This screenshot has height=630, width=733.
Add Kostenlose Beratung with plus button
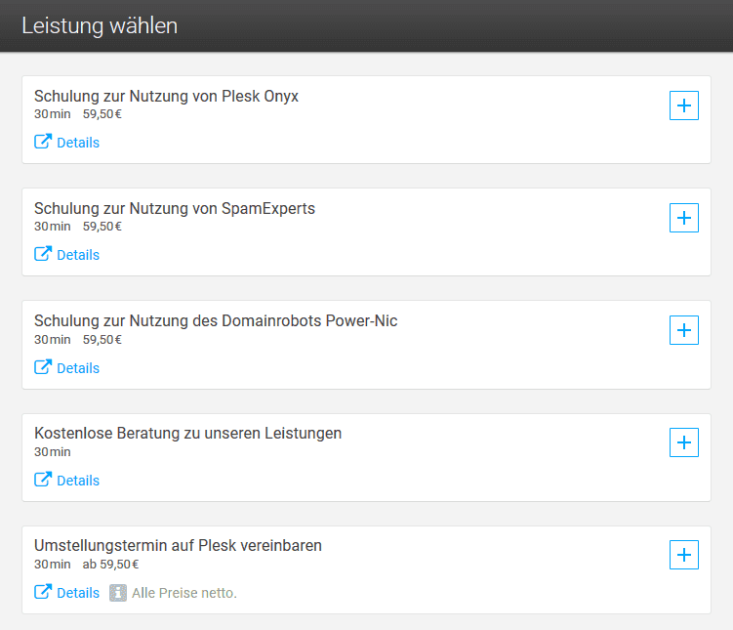pyautogui.click(x=684, y=442)
